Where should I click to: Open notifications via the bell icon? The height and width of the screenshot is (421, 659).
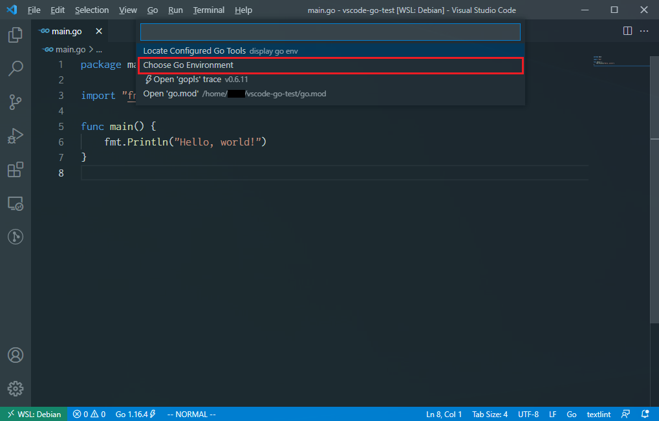[x=644, y=414]
